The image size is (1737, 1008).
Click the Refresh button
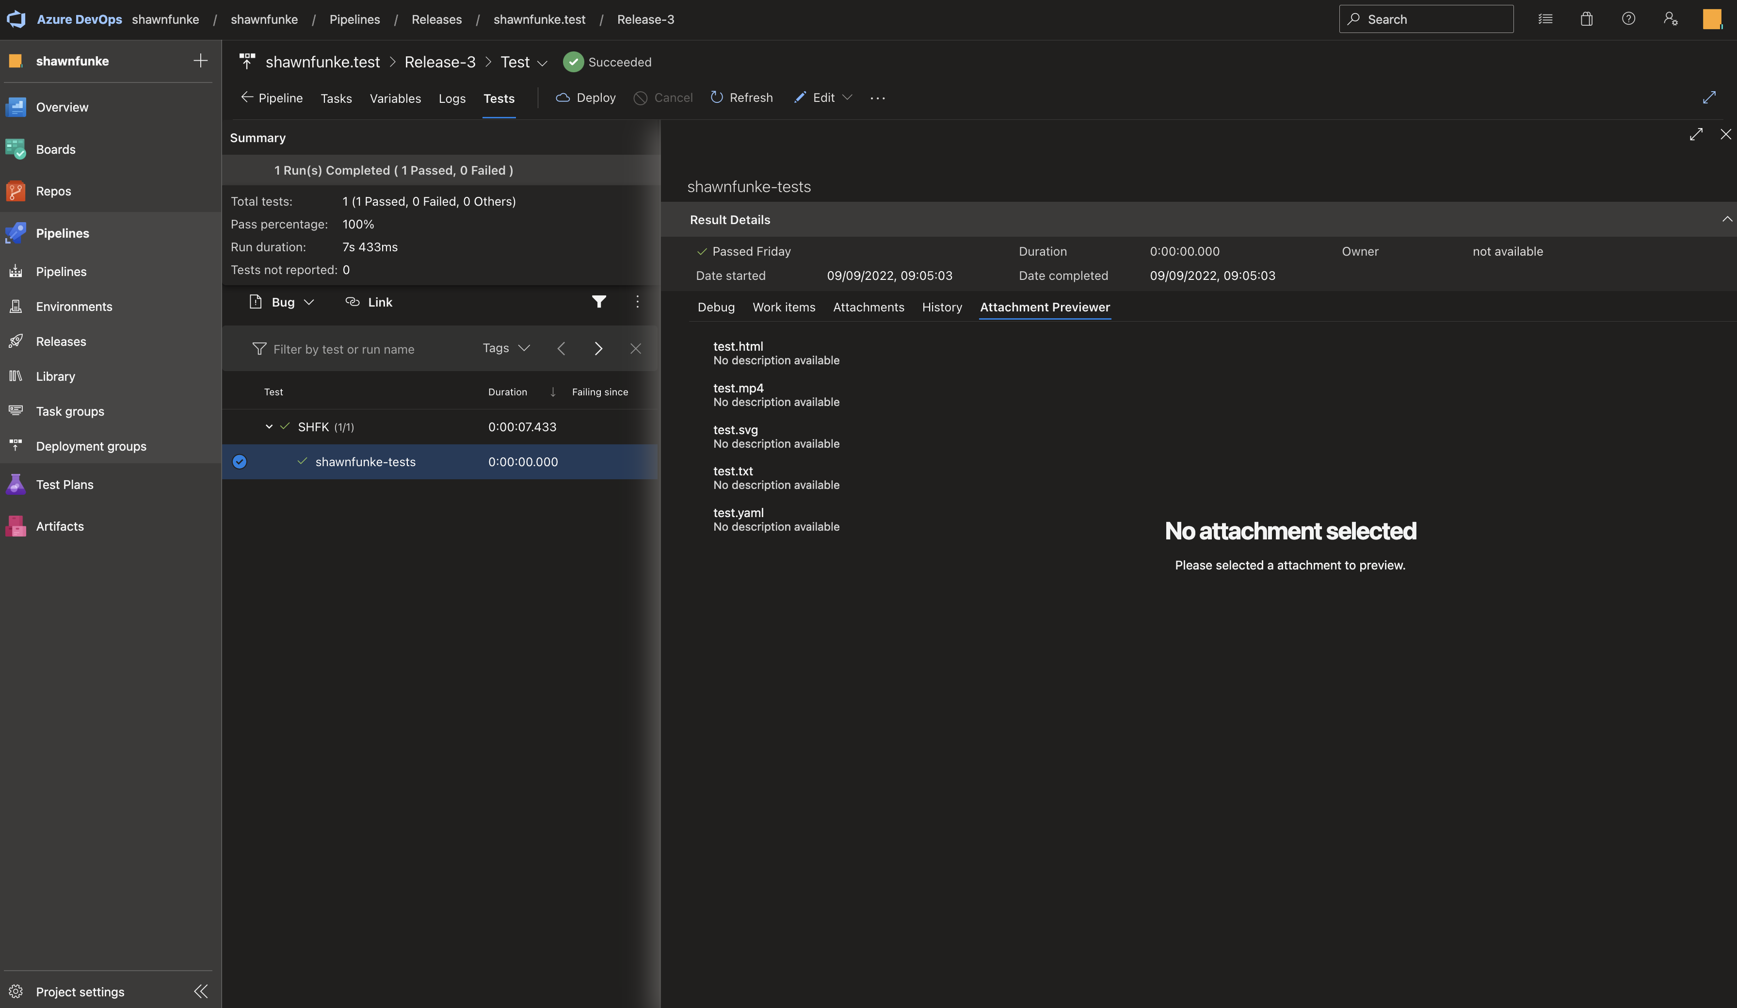point(741,98)
